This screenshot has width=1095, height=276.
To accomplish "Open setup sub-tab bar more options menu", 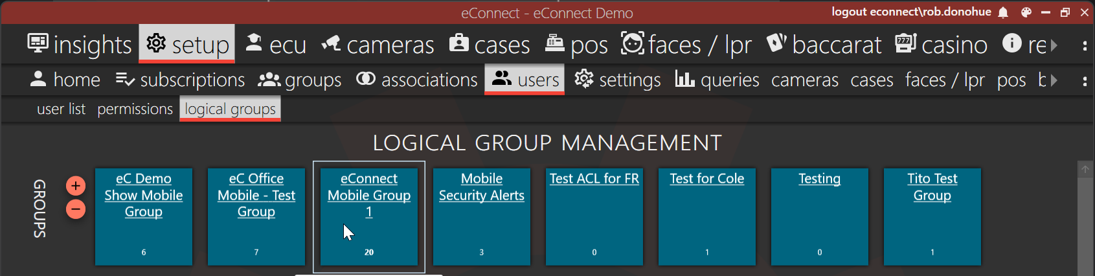I will point(1085,80).
